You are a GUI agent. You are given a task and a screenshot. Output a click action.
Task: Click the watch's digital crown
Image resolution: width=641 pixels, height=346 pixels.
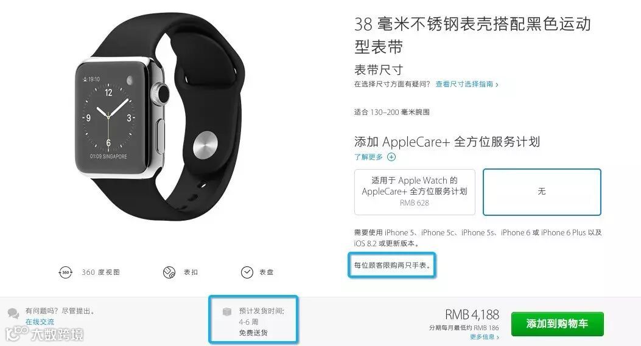click(161, 94)
